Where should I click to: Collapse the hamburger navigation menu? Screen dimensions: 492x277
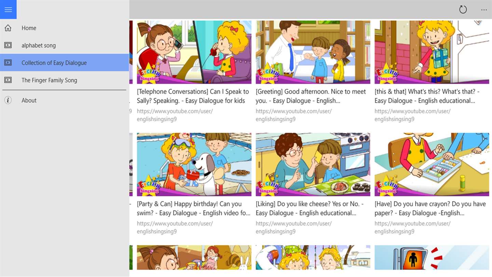tap(8, 10)
